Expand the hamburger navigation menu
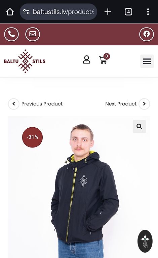This screenshot has height=258, width=158. tap(147, 61)
